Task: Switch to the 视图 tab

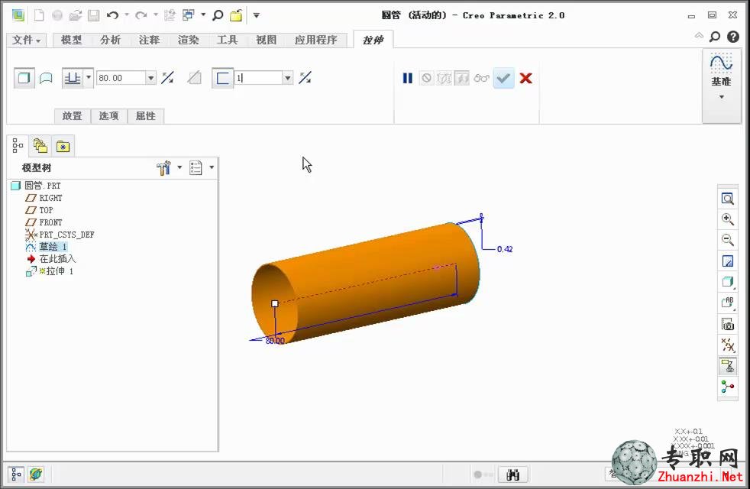Action: 266,40
